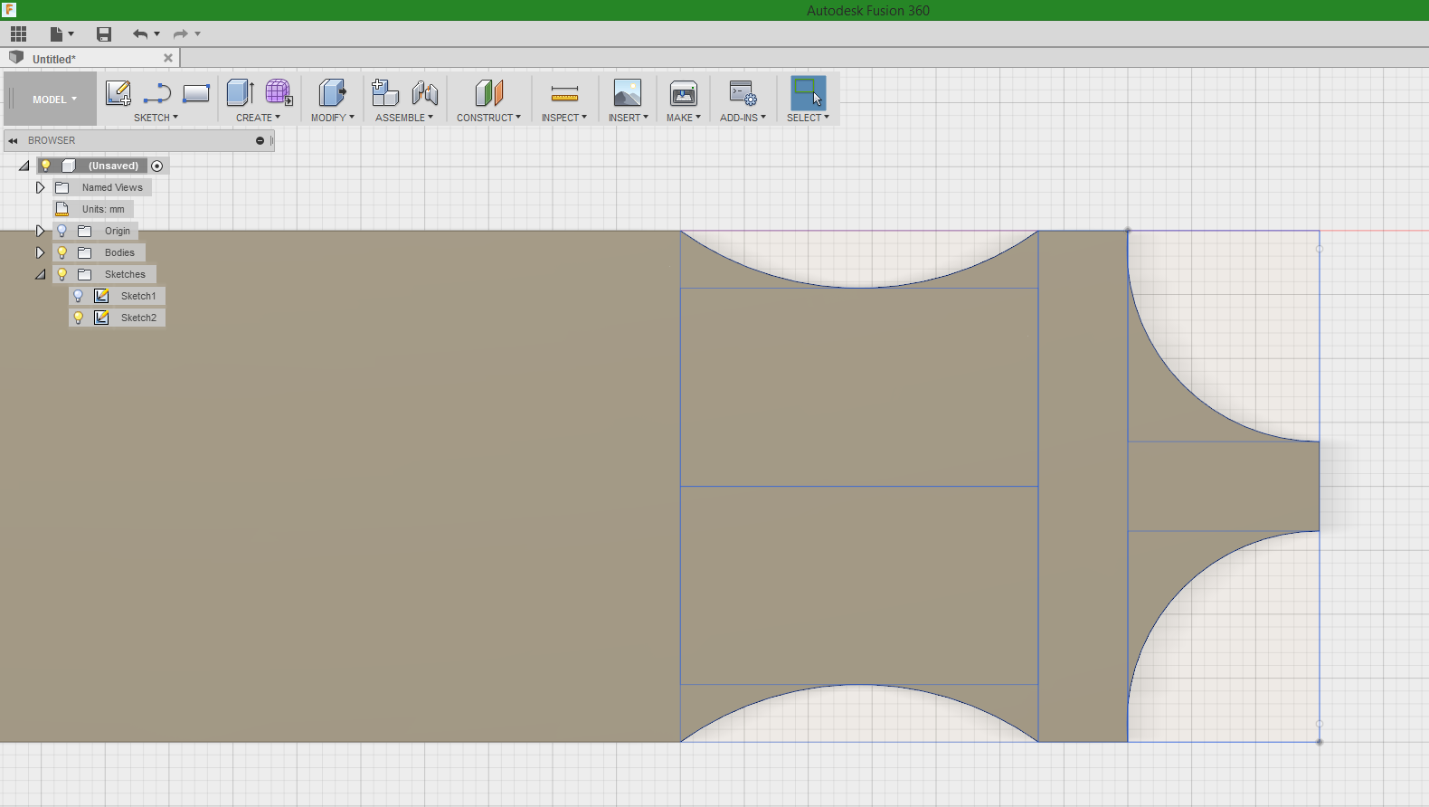Redo the last action
This screenshot has width=1429, height=807.
(x=181, y=34)
